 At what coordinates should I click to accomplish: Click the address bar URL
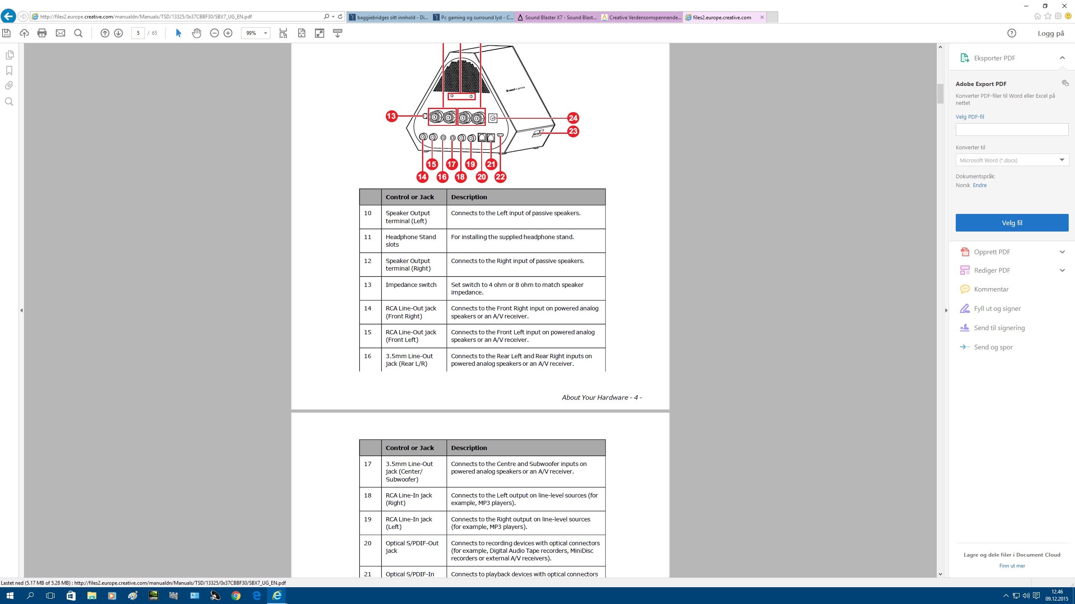click(x=146, y=17)
